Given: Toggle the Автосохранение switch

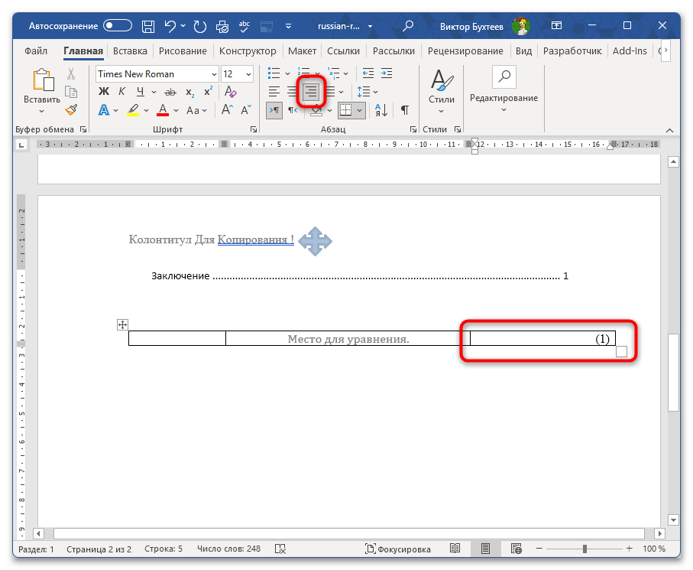Looking at the screenshot, I should click(x=118, y=26).
